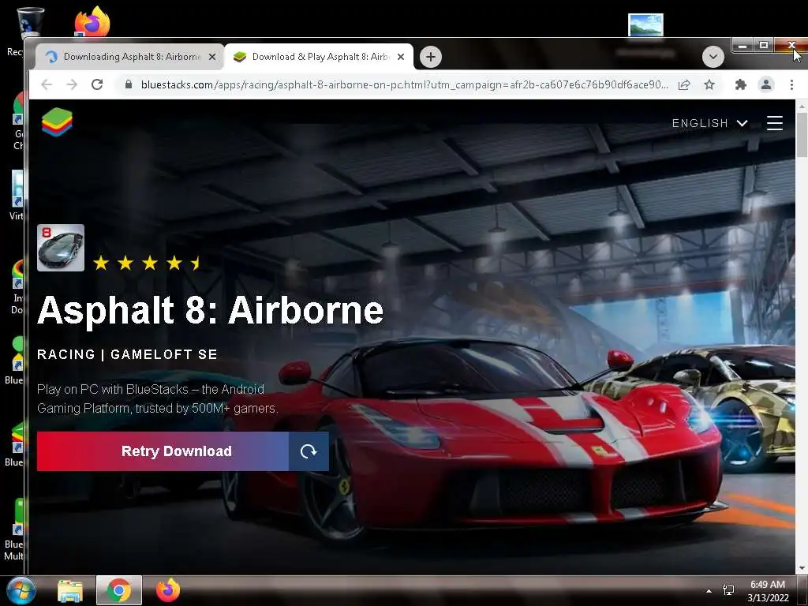The height and width of the screenshot is (606, 808).
Task: Click the scrollbar down arrow
Action: point(802,568)
